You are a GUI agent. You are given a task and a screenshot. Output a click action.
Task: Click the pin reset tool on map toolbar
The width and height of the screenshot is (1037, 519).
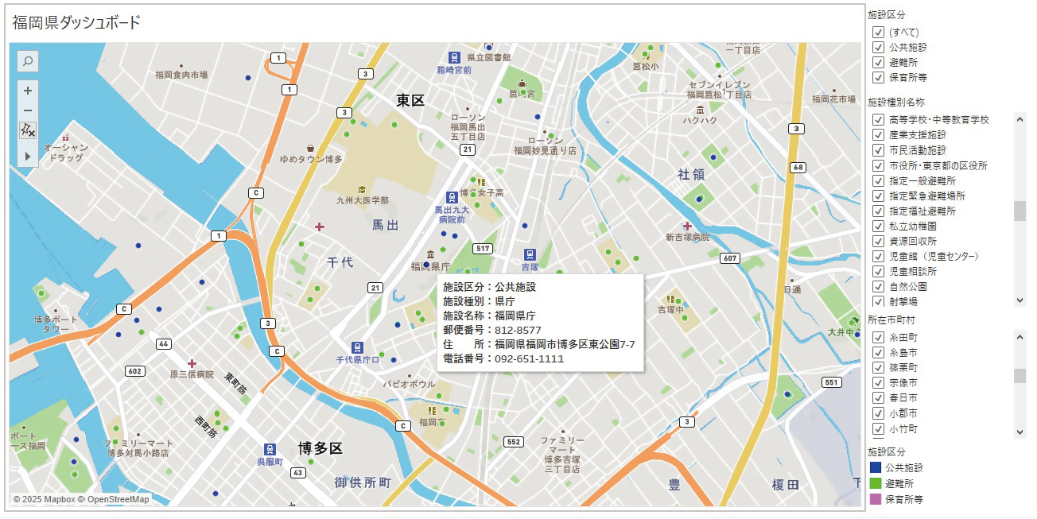tap(28, 130)
